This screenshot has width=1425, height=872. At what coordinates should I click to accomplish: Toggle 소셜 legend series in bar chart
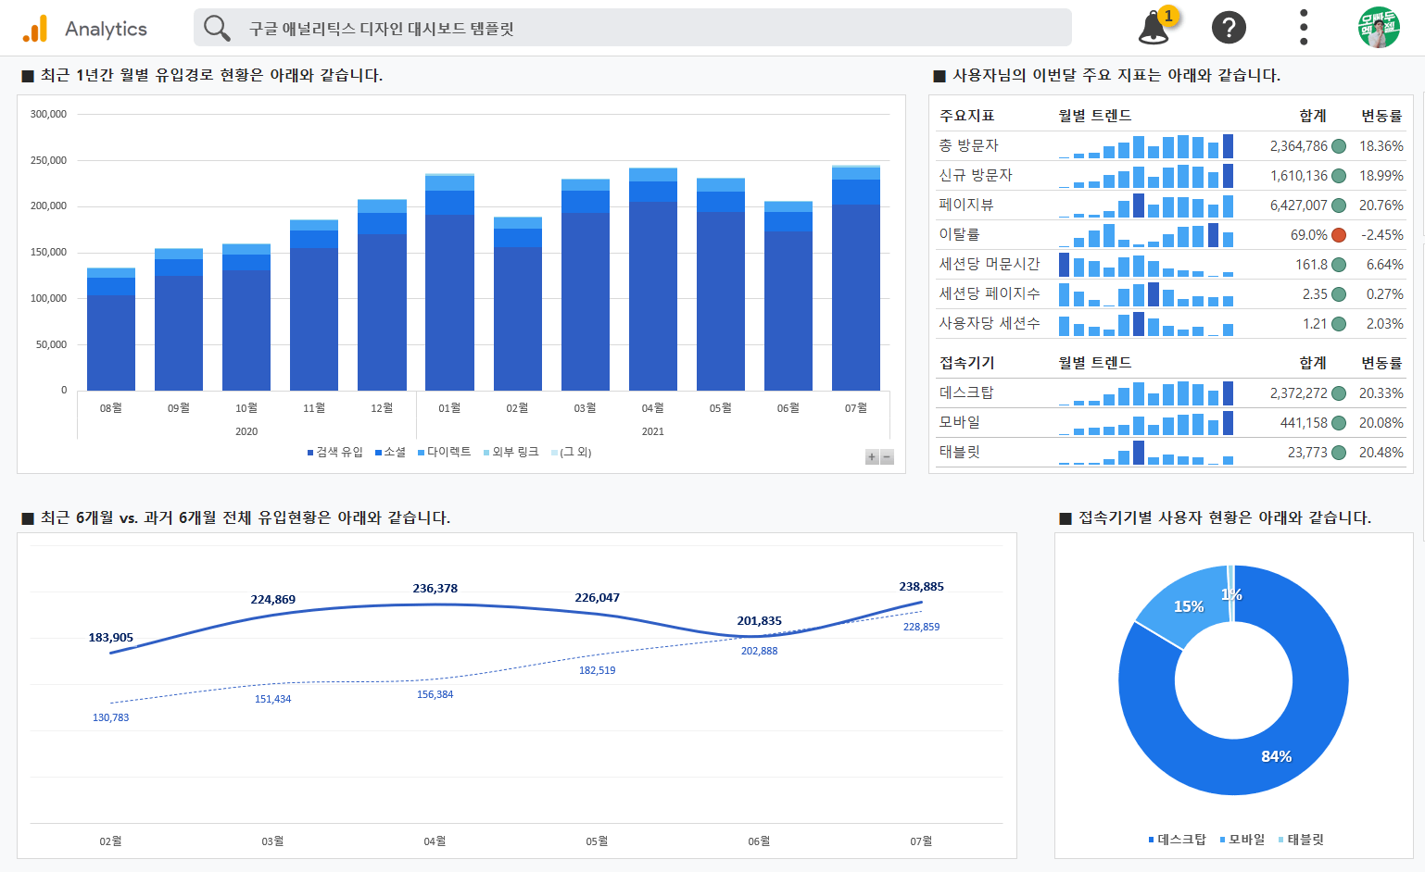click(x=391, y=452)
